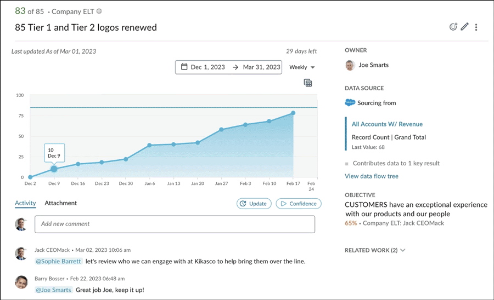
Task: Click the @Sophie Barrett mention
Action: [58, 261]
